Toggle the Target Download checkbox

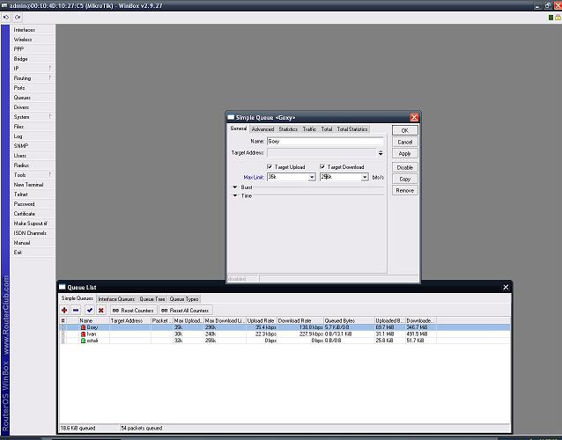pos(322,167)
